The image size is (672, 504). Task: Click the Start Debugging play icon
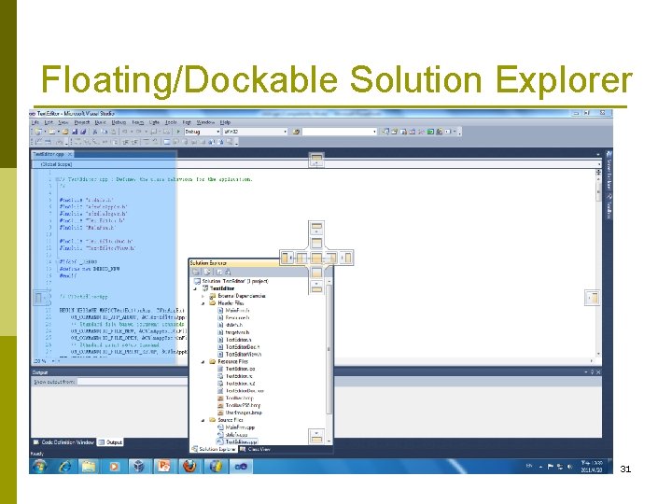(x=178, y=132)
